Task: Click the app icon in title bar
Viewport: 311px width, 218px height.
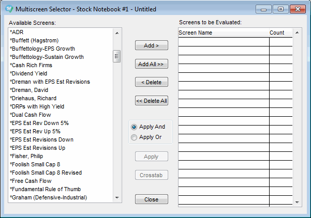Action: coord(8,9)
